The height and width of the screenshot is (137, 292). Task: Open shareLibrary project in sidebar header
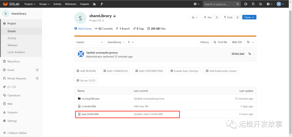[x=14, y=13]
